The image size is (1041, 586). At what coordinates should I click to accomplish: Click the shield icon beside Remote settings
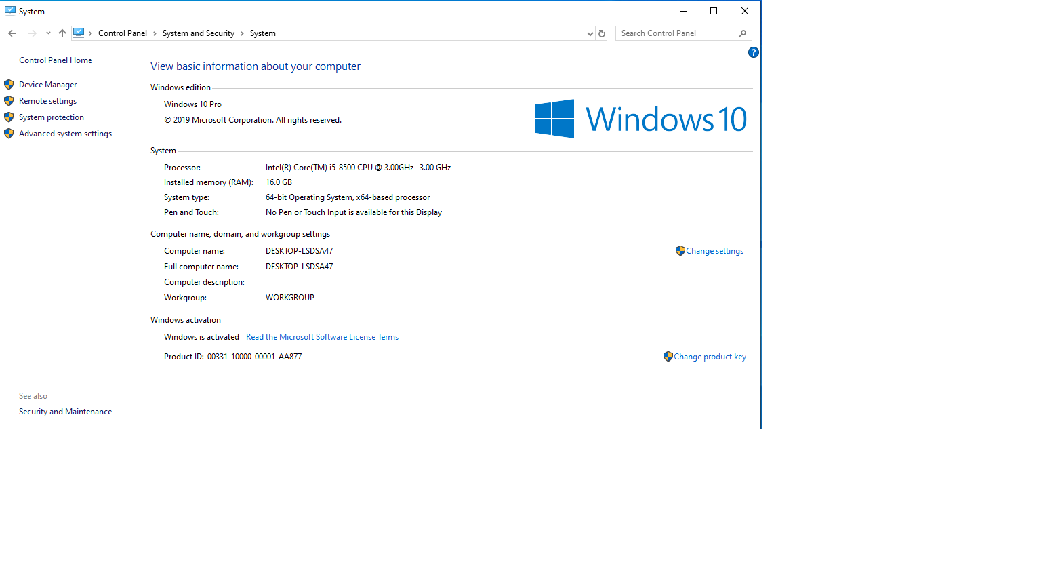pos(9,101)
